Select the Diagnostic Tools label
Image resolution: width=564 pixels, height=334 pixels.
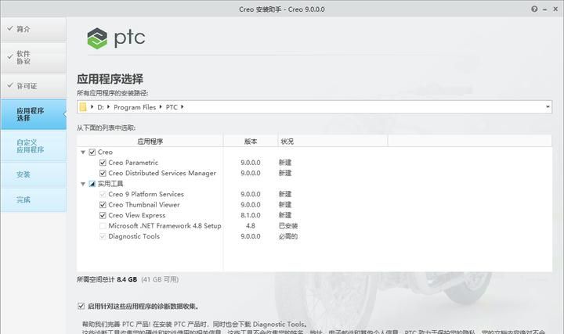pos(134,236)
